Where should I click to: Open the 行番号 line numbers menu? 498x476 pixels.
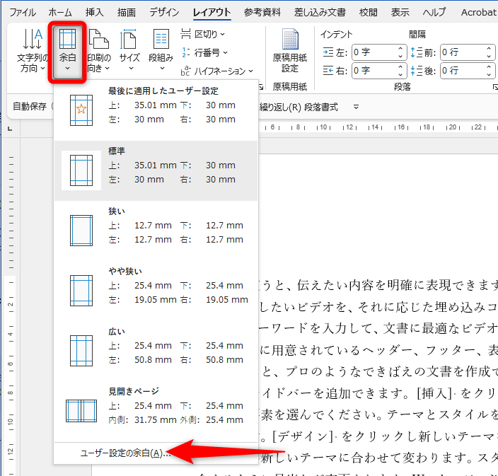click(204, 52)
